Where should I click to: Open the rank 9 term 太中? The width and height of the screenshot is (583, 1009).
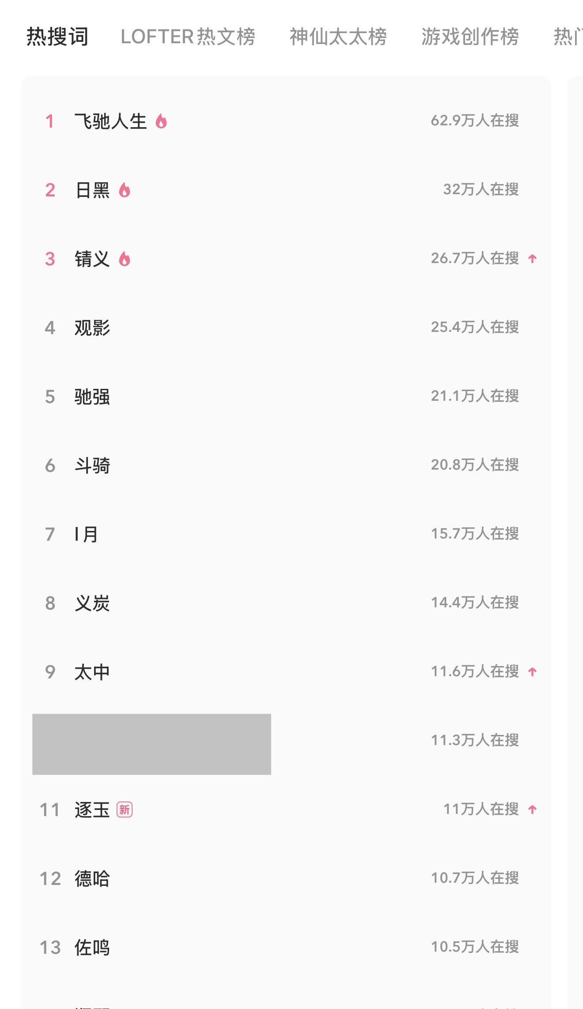(x=92, y=672)
